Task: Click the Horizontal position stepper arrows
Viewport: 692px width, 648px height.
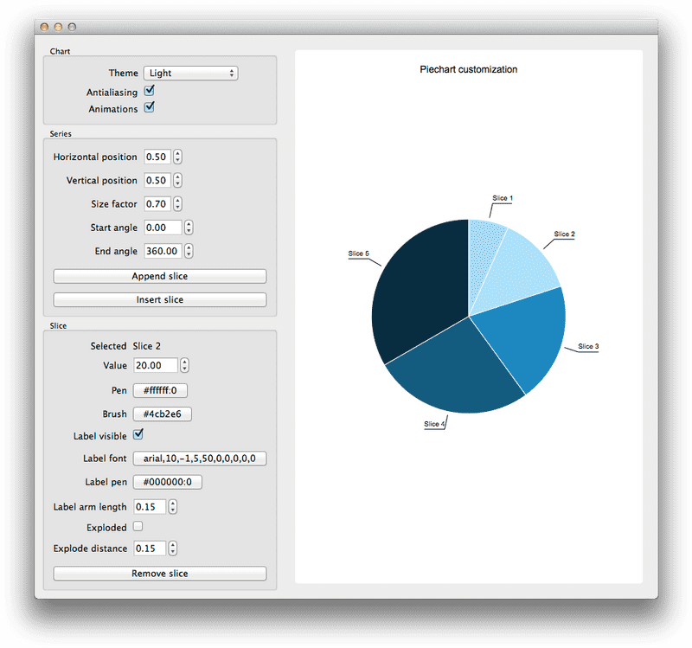Action: 177,157
